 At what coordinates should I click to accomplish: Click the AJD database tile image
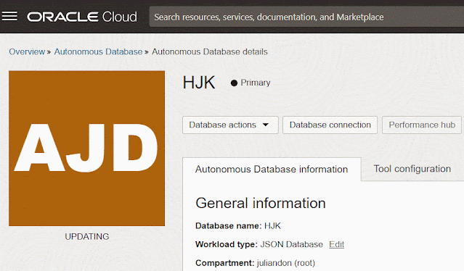(x=86, y=149)
